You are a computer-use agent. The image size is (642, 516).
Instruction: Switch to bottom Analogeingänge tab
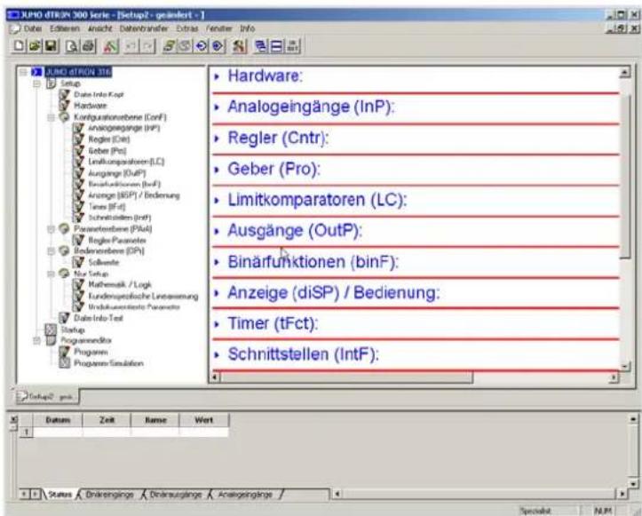click(x=245, y=495)
